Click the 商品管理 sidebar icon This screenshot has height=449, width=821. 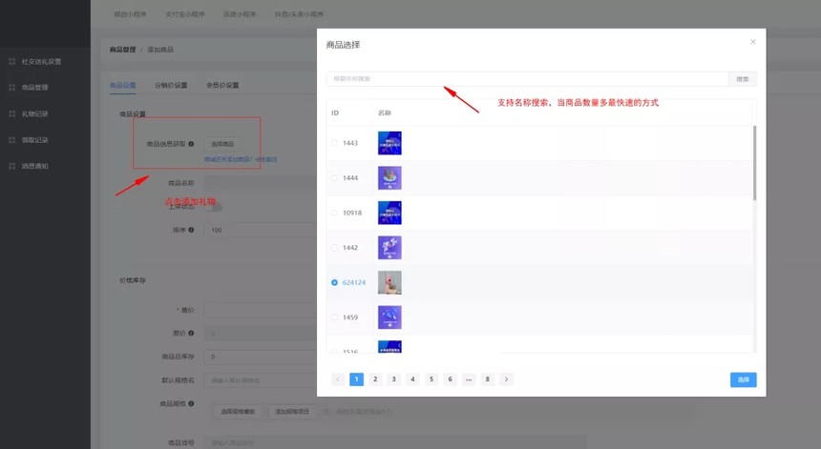pos(12,87)
